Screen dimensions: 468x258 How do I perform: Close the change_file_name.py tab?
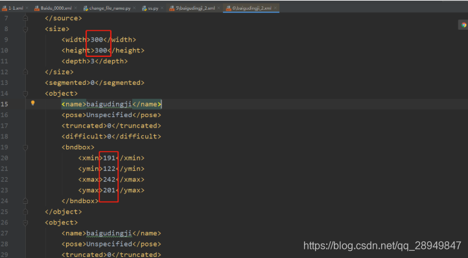(134, 8)
